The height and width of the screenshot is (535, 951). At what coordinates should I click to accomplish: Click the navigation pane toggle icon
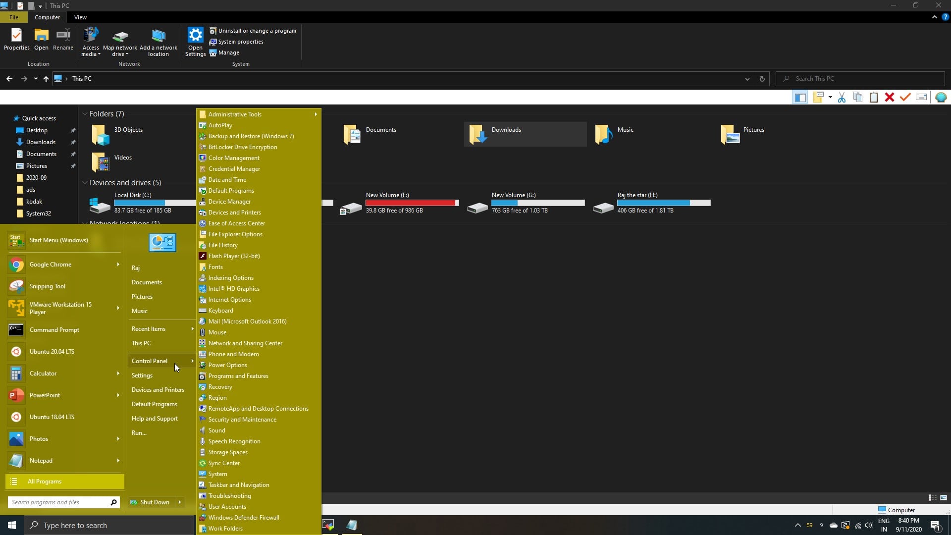pyautogui.click(x=800, y=98)
